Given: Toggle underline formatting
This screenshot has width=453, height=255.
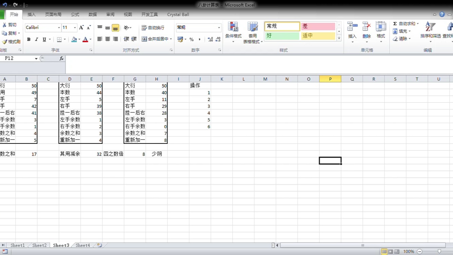Looking at the screenshot, I should (44, 39).
